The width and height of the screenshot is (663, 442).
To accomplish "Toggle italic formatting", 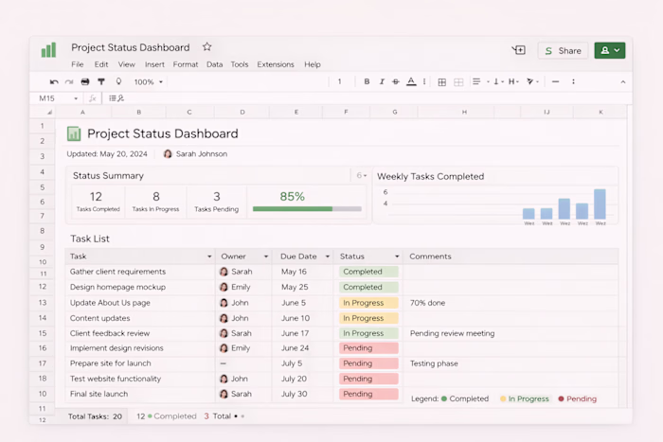I will pos(382,81).
